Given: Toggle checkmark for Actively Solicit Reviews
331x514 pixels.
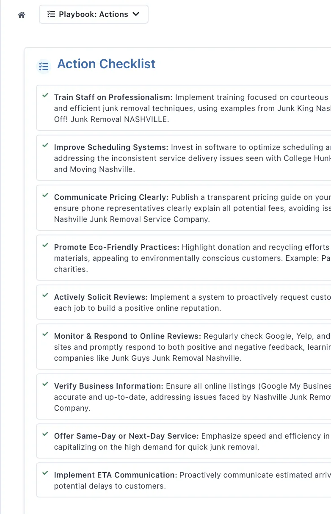Looking at the screenshot, I should click(x=45, y=296).
